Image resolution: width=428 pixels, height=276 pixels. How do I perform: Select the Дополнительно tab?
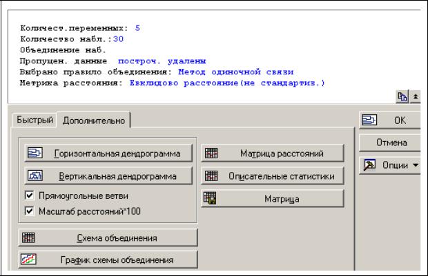[94, 120]
